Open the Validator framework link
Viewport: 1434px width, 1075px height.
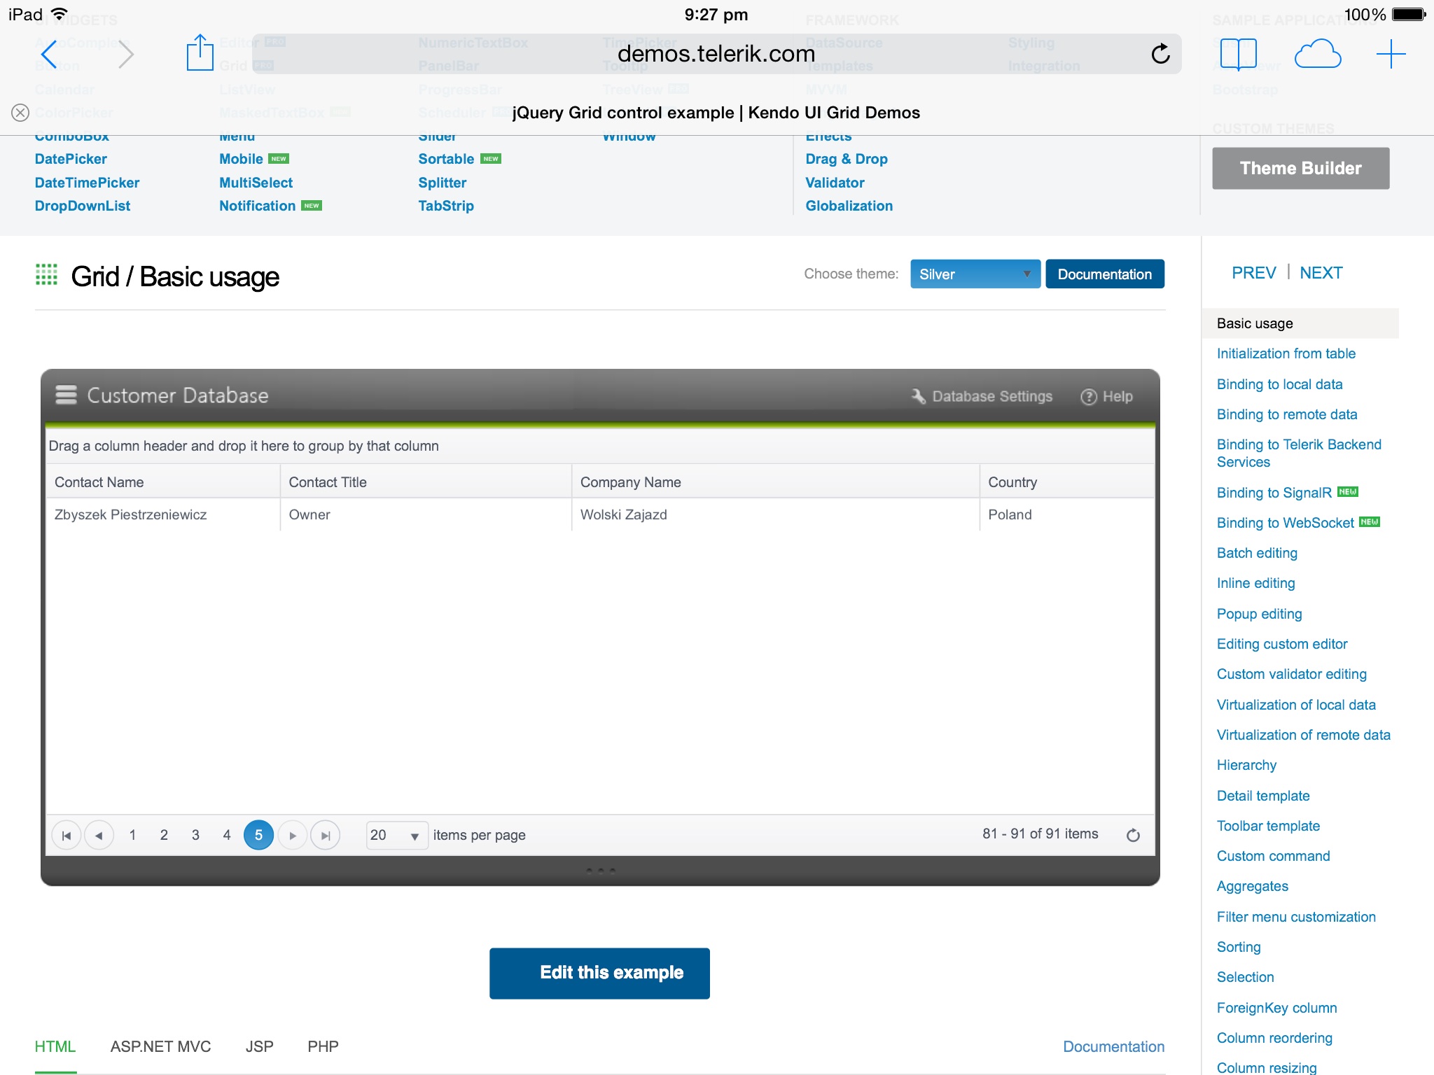tap(835, 183)
